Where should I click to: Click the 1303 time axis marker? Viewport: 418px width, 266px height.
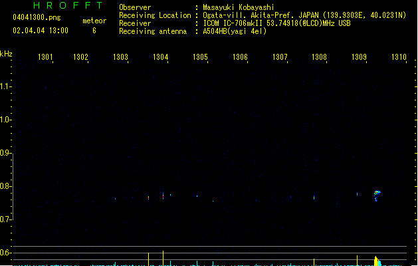pyautogui.click(x=120, y=57)
